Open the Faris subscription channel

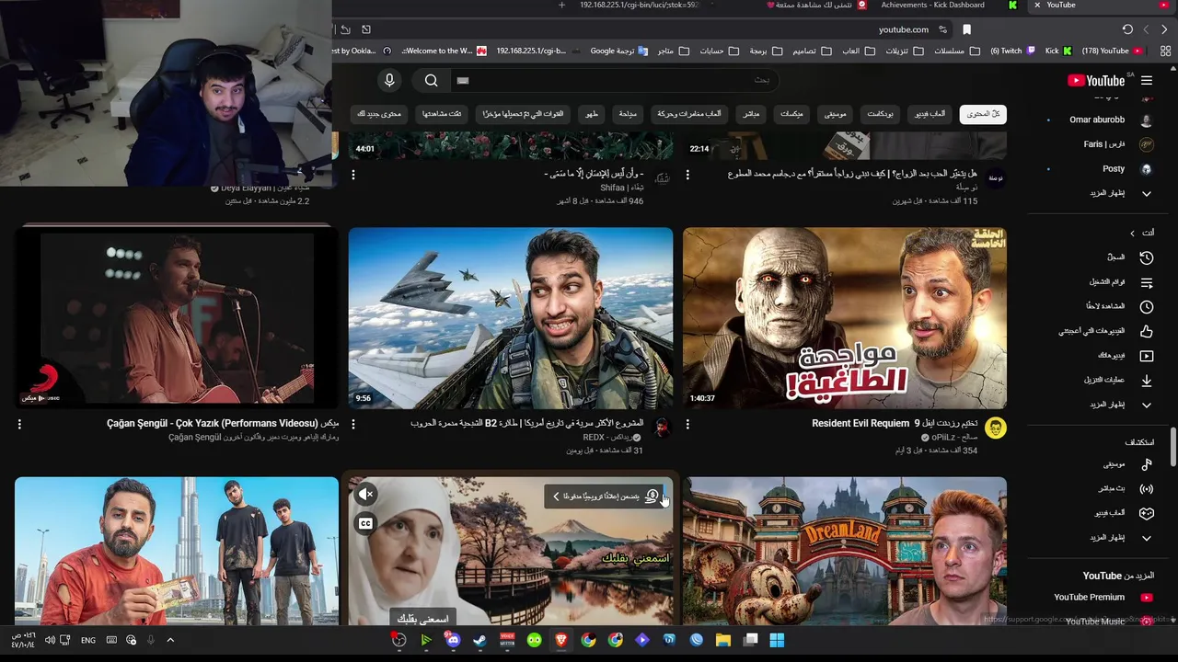pos(1118,144)
